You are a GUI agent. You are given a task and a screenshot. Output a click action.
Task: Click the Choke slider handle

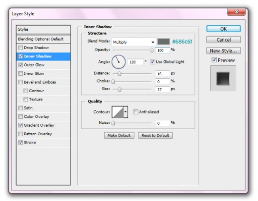[113, 81]
